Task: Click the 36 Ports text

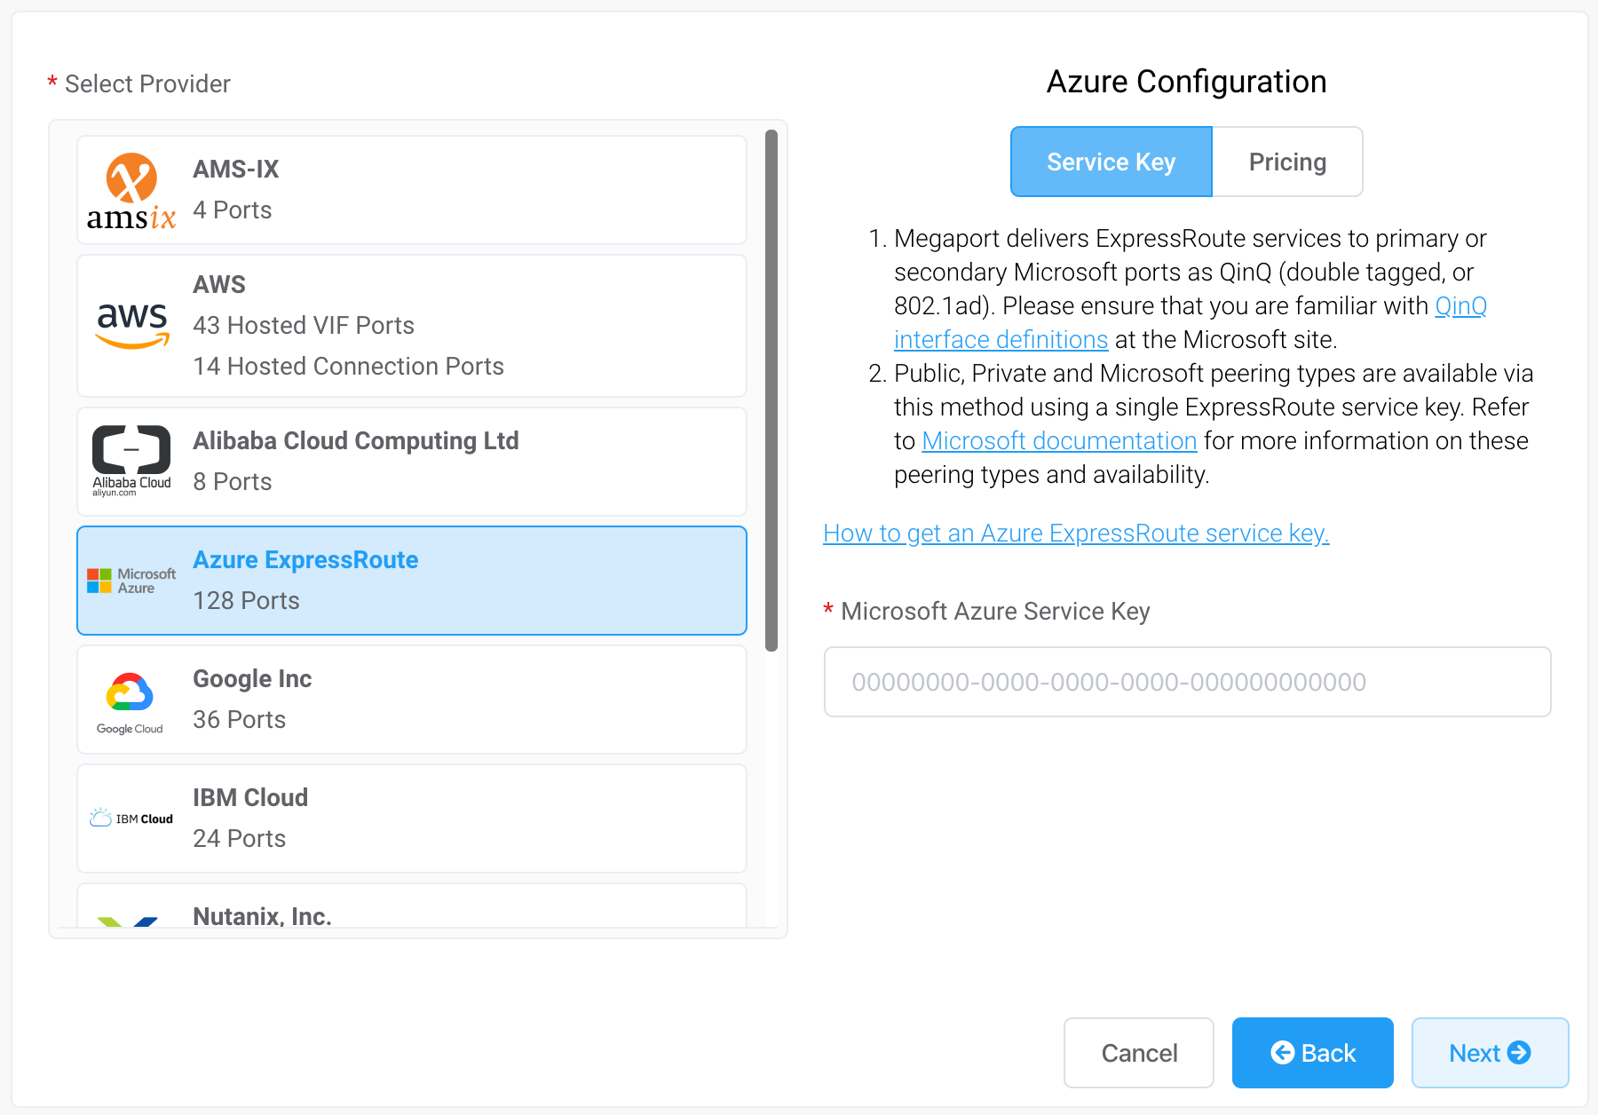Action: pyautogui.click(x=239, y=719)
